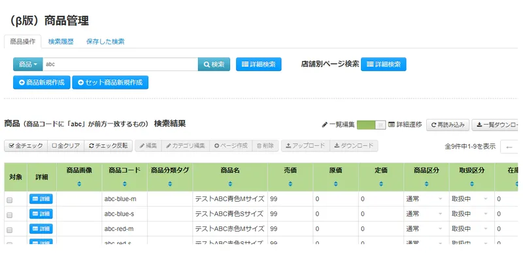
Task: Click the 商品新規作成 plus button
Action: click(42, 83)
